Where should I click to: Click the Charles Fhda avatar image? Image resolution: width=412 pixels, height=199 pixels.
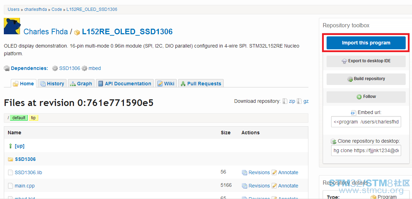pos(12,26)
